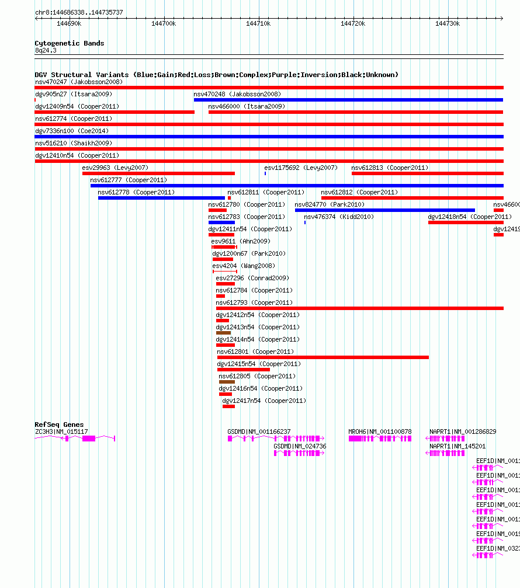Click the 144730k ruler label
The width and height of the screenshot is (520, 588).
pos(447,23)
